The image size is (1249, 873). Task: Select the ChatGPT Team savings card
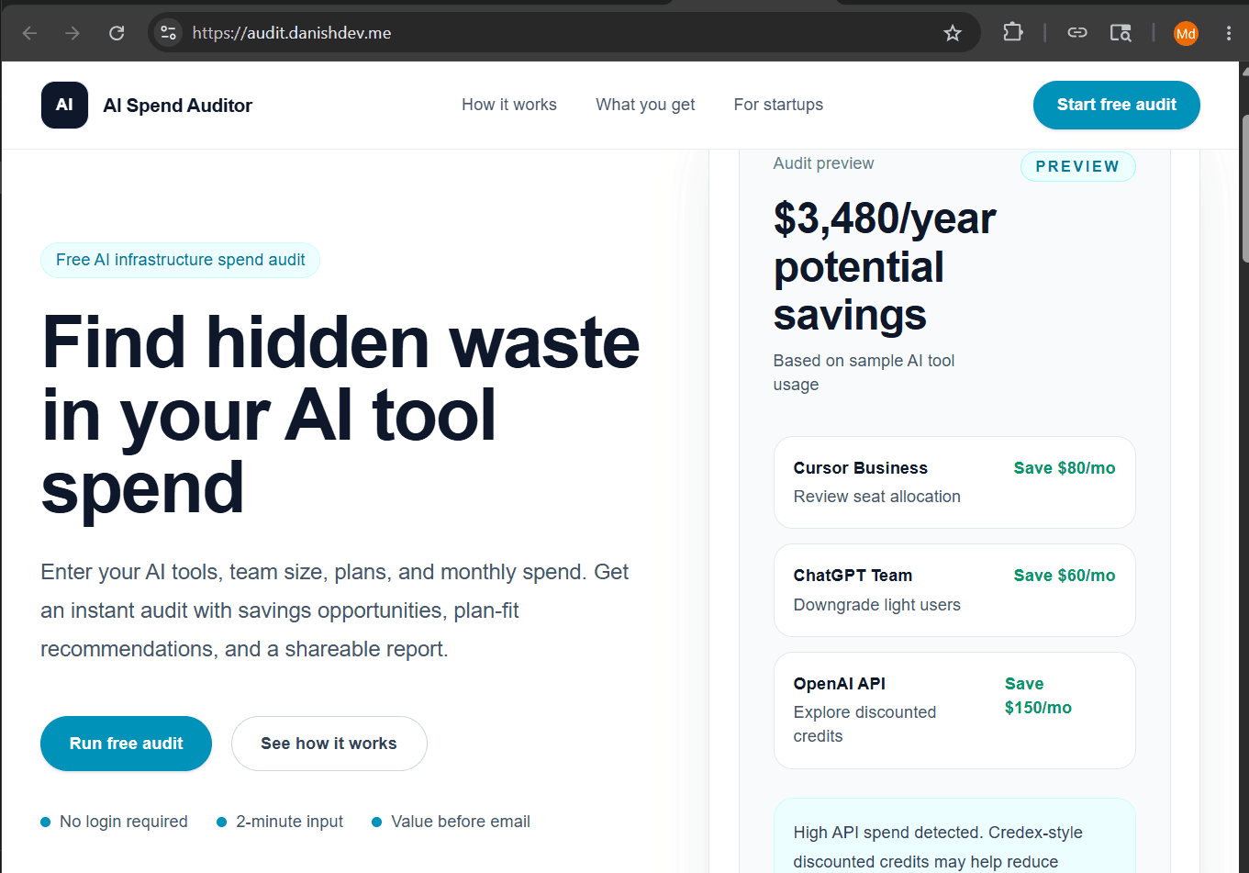[x=954, y=590]
